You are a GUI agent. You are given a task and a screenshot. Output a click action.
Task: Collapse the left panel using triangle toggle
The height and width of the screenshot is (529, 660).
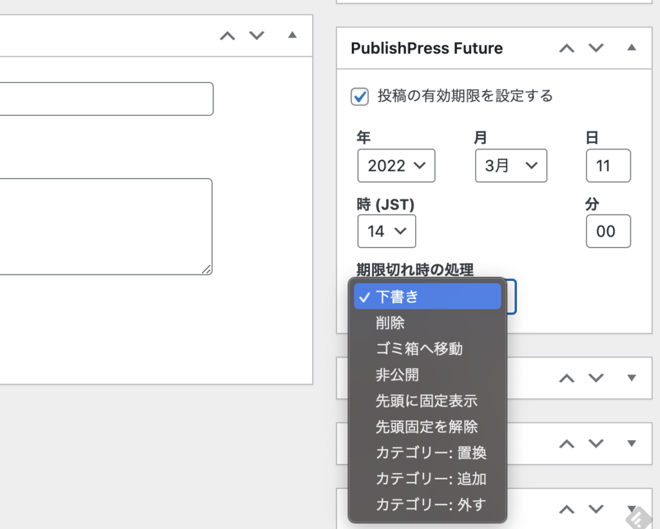pyautogui.click(x=293, y=35)
